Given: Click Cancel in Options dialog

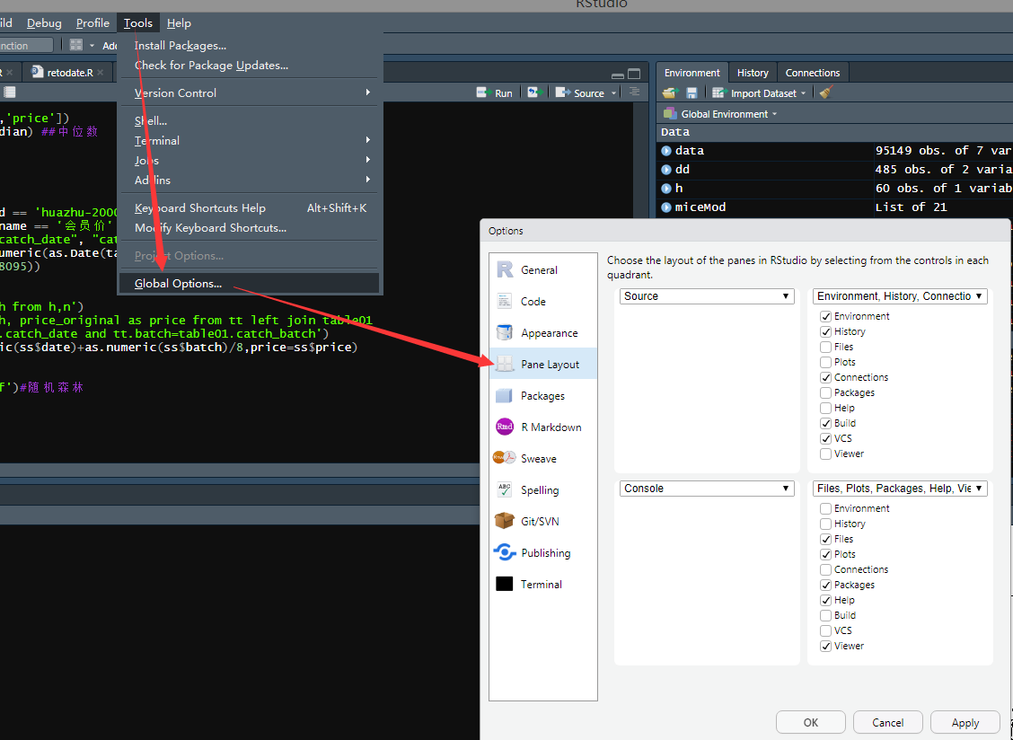Looking at the screenshot, I should 887,723.
